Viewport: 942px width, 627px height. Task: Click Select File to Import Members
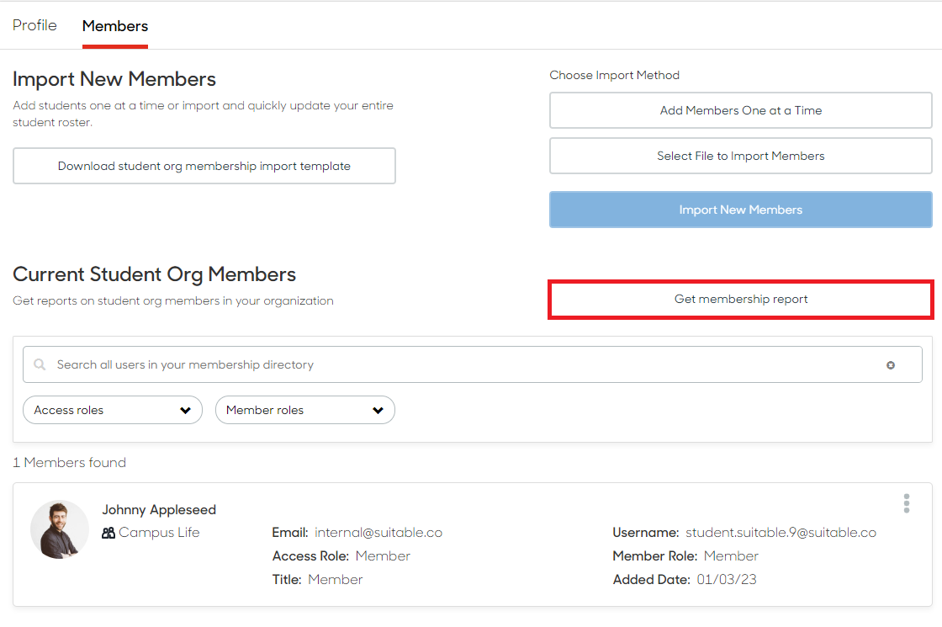[741, 157]
